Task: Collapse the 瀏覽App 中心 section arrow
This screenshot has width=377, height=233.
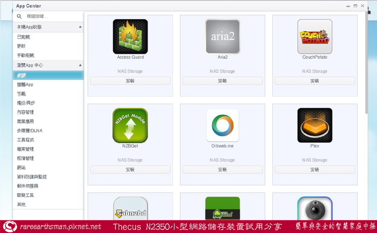Action: pyautogui.click(x=80, y=65)
